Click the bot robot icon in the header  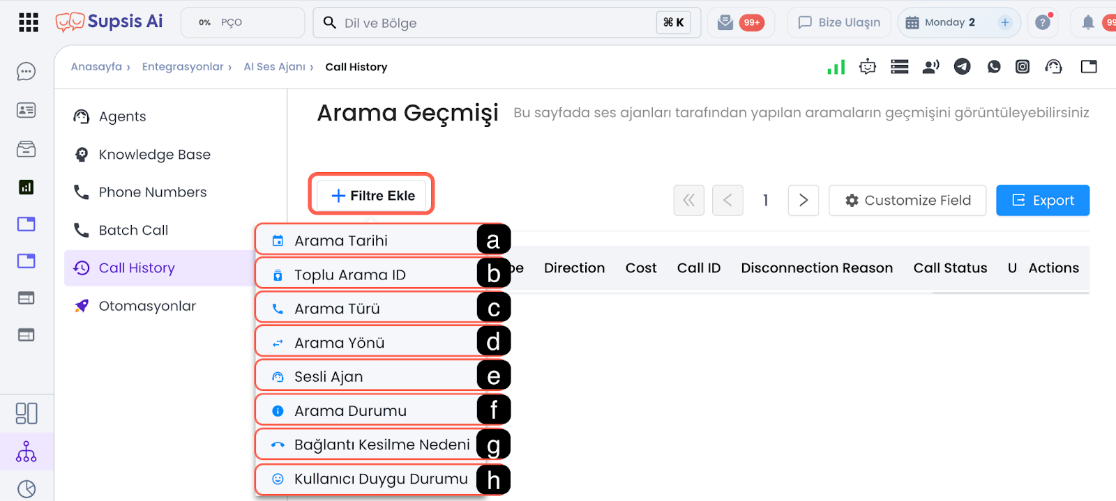click(x=868, y=66)
